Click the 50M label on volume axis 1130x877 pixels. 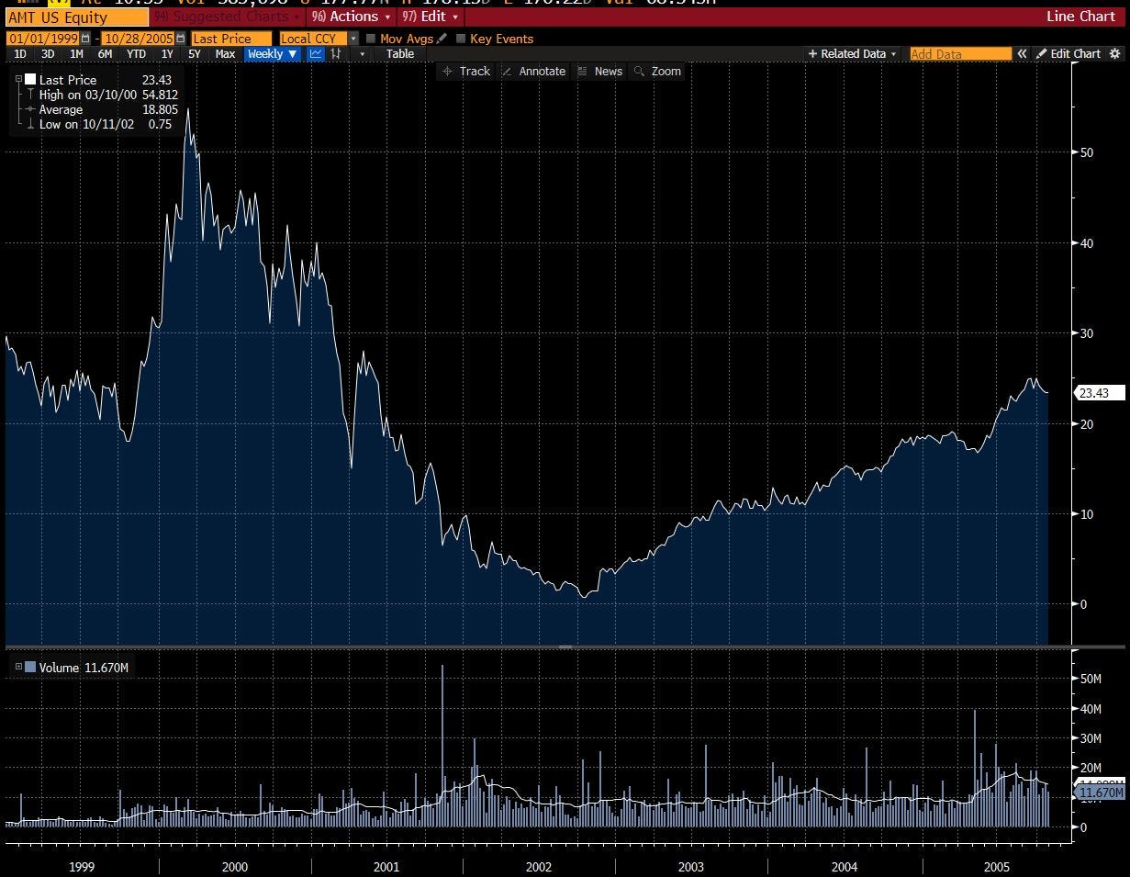pyautogui.click(x=1091, y=679)
